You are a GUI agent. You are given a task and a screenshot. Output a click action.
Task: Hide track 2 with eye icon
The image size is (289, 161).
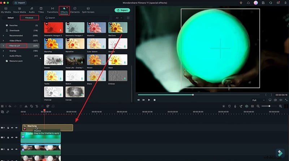pos(16,149)
